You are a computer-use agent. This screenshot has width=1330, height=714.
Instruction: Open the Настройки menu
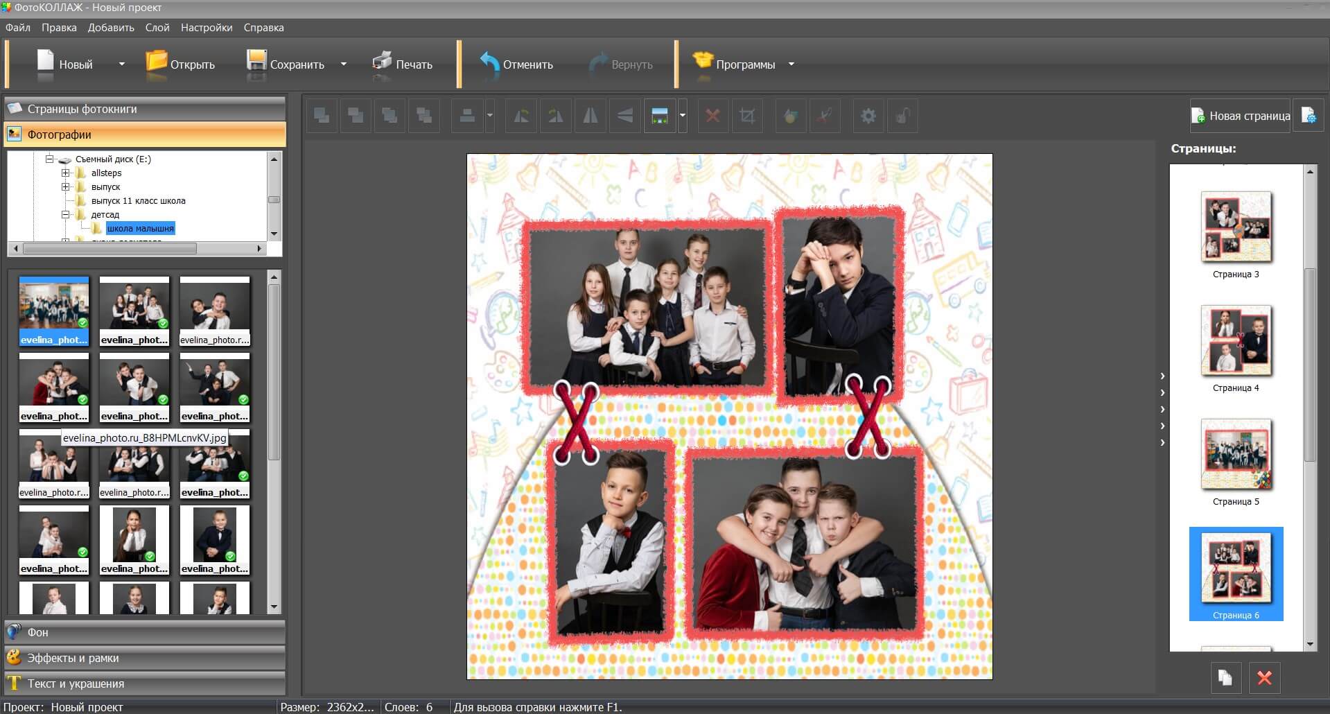207,28
